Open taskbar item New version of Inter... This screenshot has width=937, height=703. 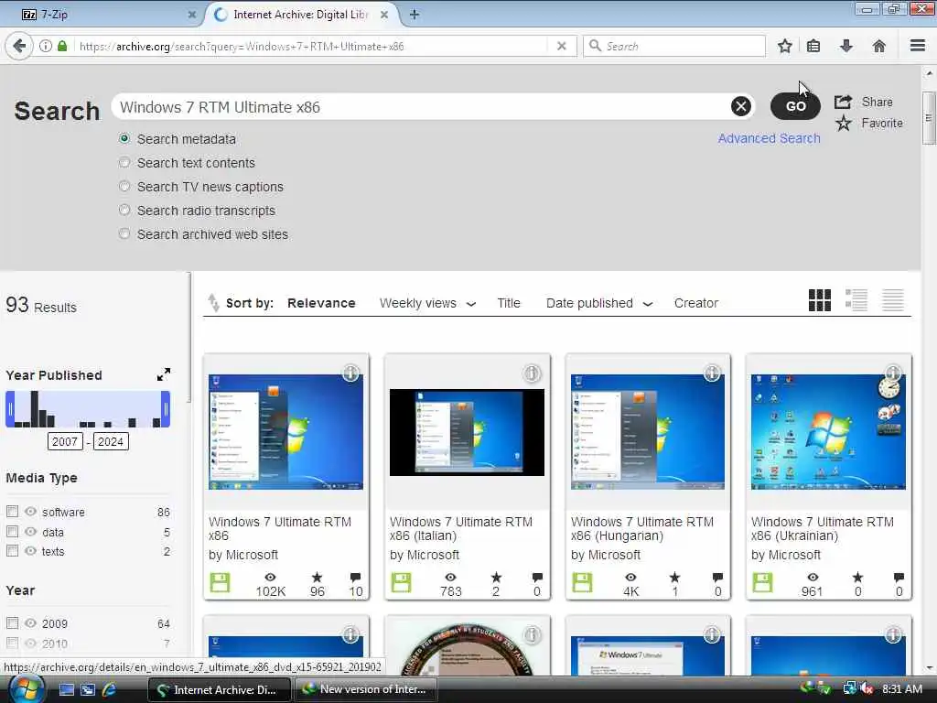pos(365,689)
